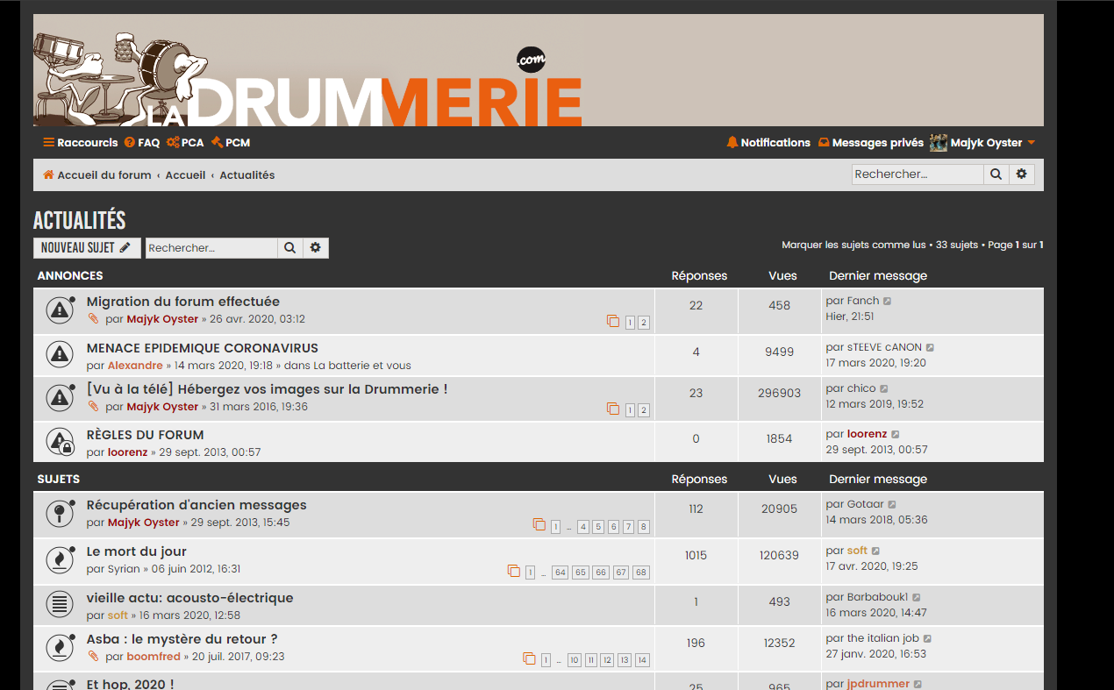Screen dimensions: 1114x690
Task: Open topic RÈGLES DU FORUM
Action: [x=146, y=435]
